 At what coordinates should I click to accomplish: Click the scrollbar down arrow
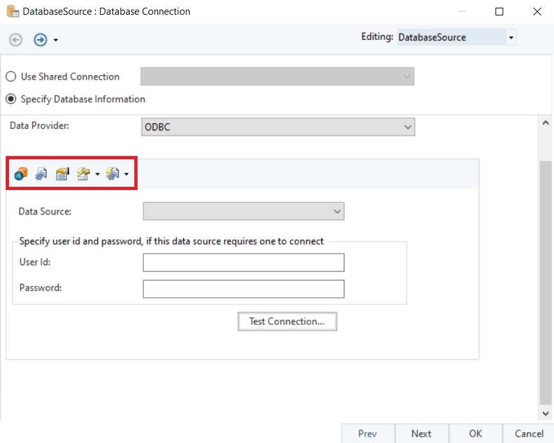546,414
